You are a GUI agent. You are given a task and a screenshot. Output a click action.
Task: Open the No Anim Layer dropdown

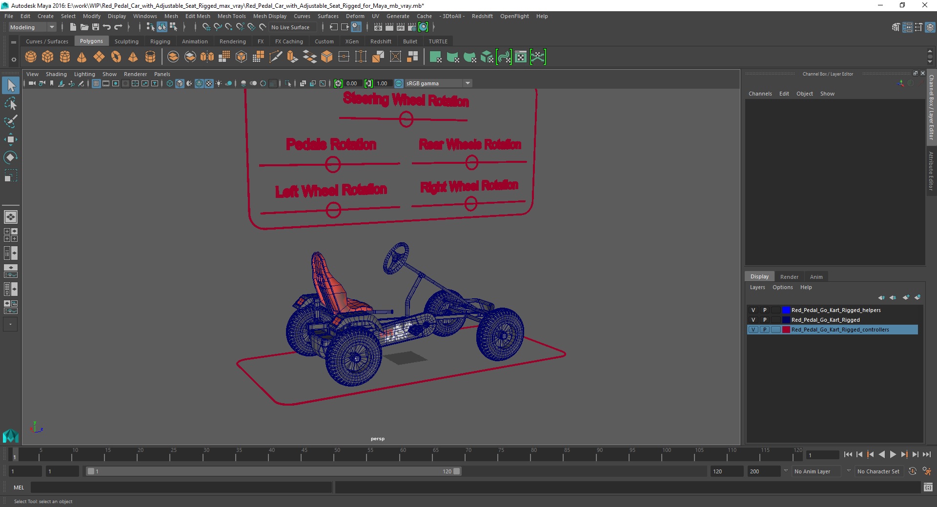coord(816,471)
